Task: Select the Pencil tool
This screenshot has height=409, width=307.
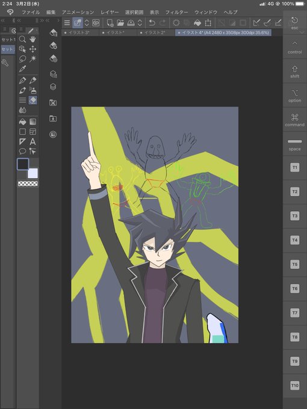Action: pyautogui.click(x=33, y=81)
